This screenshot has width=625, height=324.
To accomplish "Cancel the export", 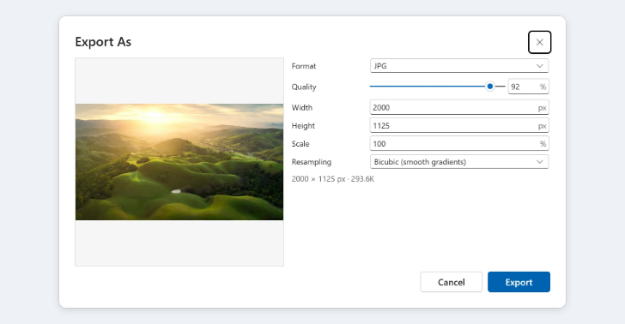I will (452, 282).
